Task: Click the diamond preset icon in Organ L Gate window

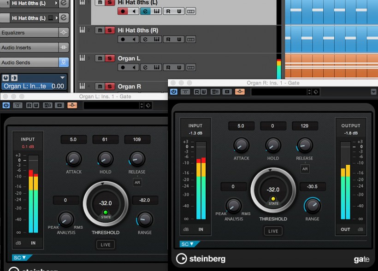Action: [x=148, y=105]
